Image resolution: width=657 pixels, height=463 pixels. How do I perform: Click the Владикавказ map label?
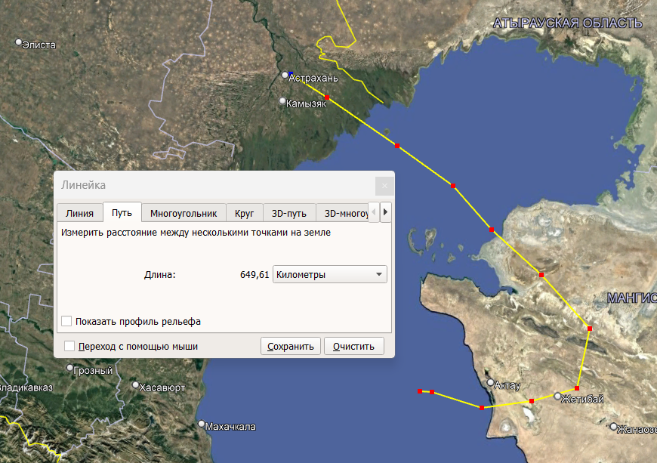point(26,387)
